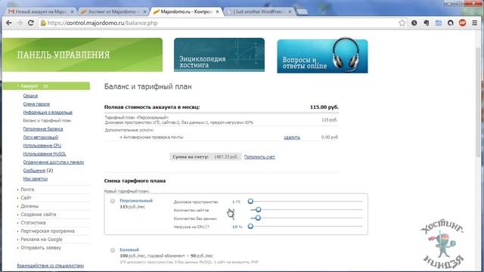Click the '?' help next to Нагрузка на CPU

[x=208, y=227]
